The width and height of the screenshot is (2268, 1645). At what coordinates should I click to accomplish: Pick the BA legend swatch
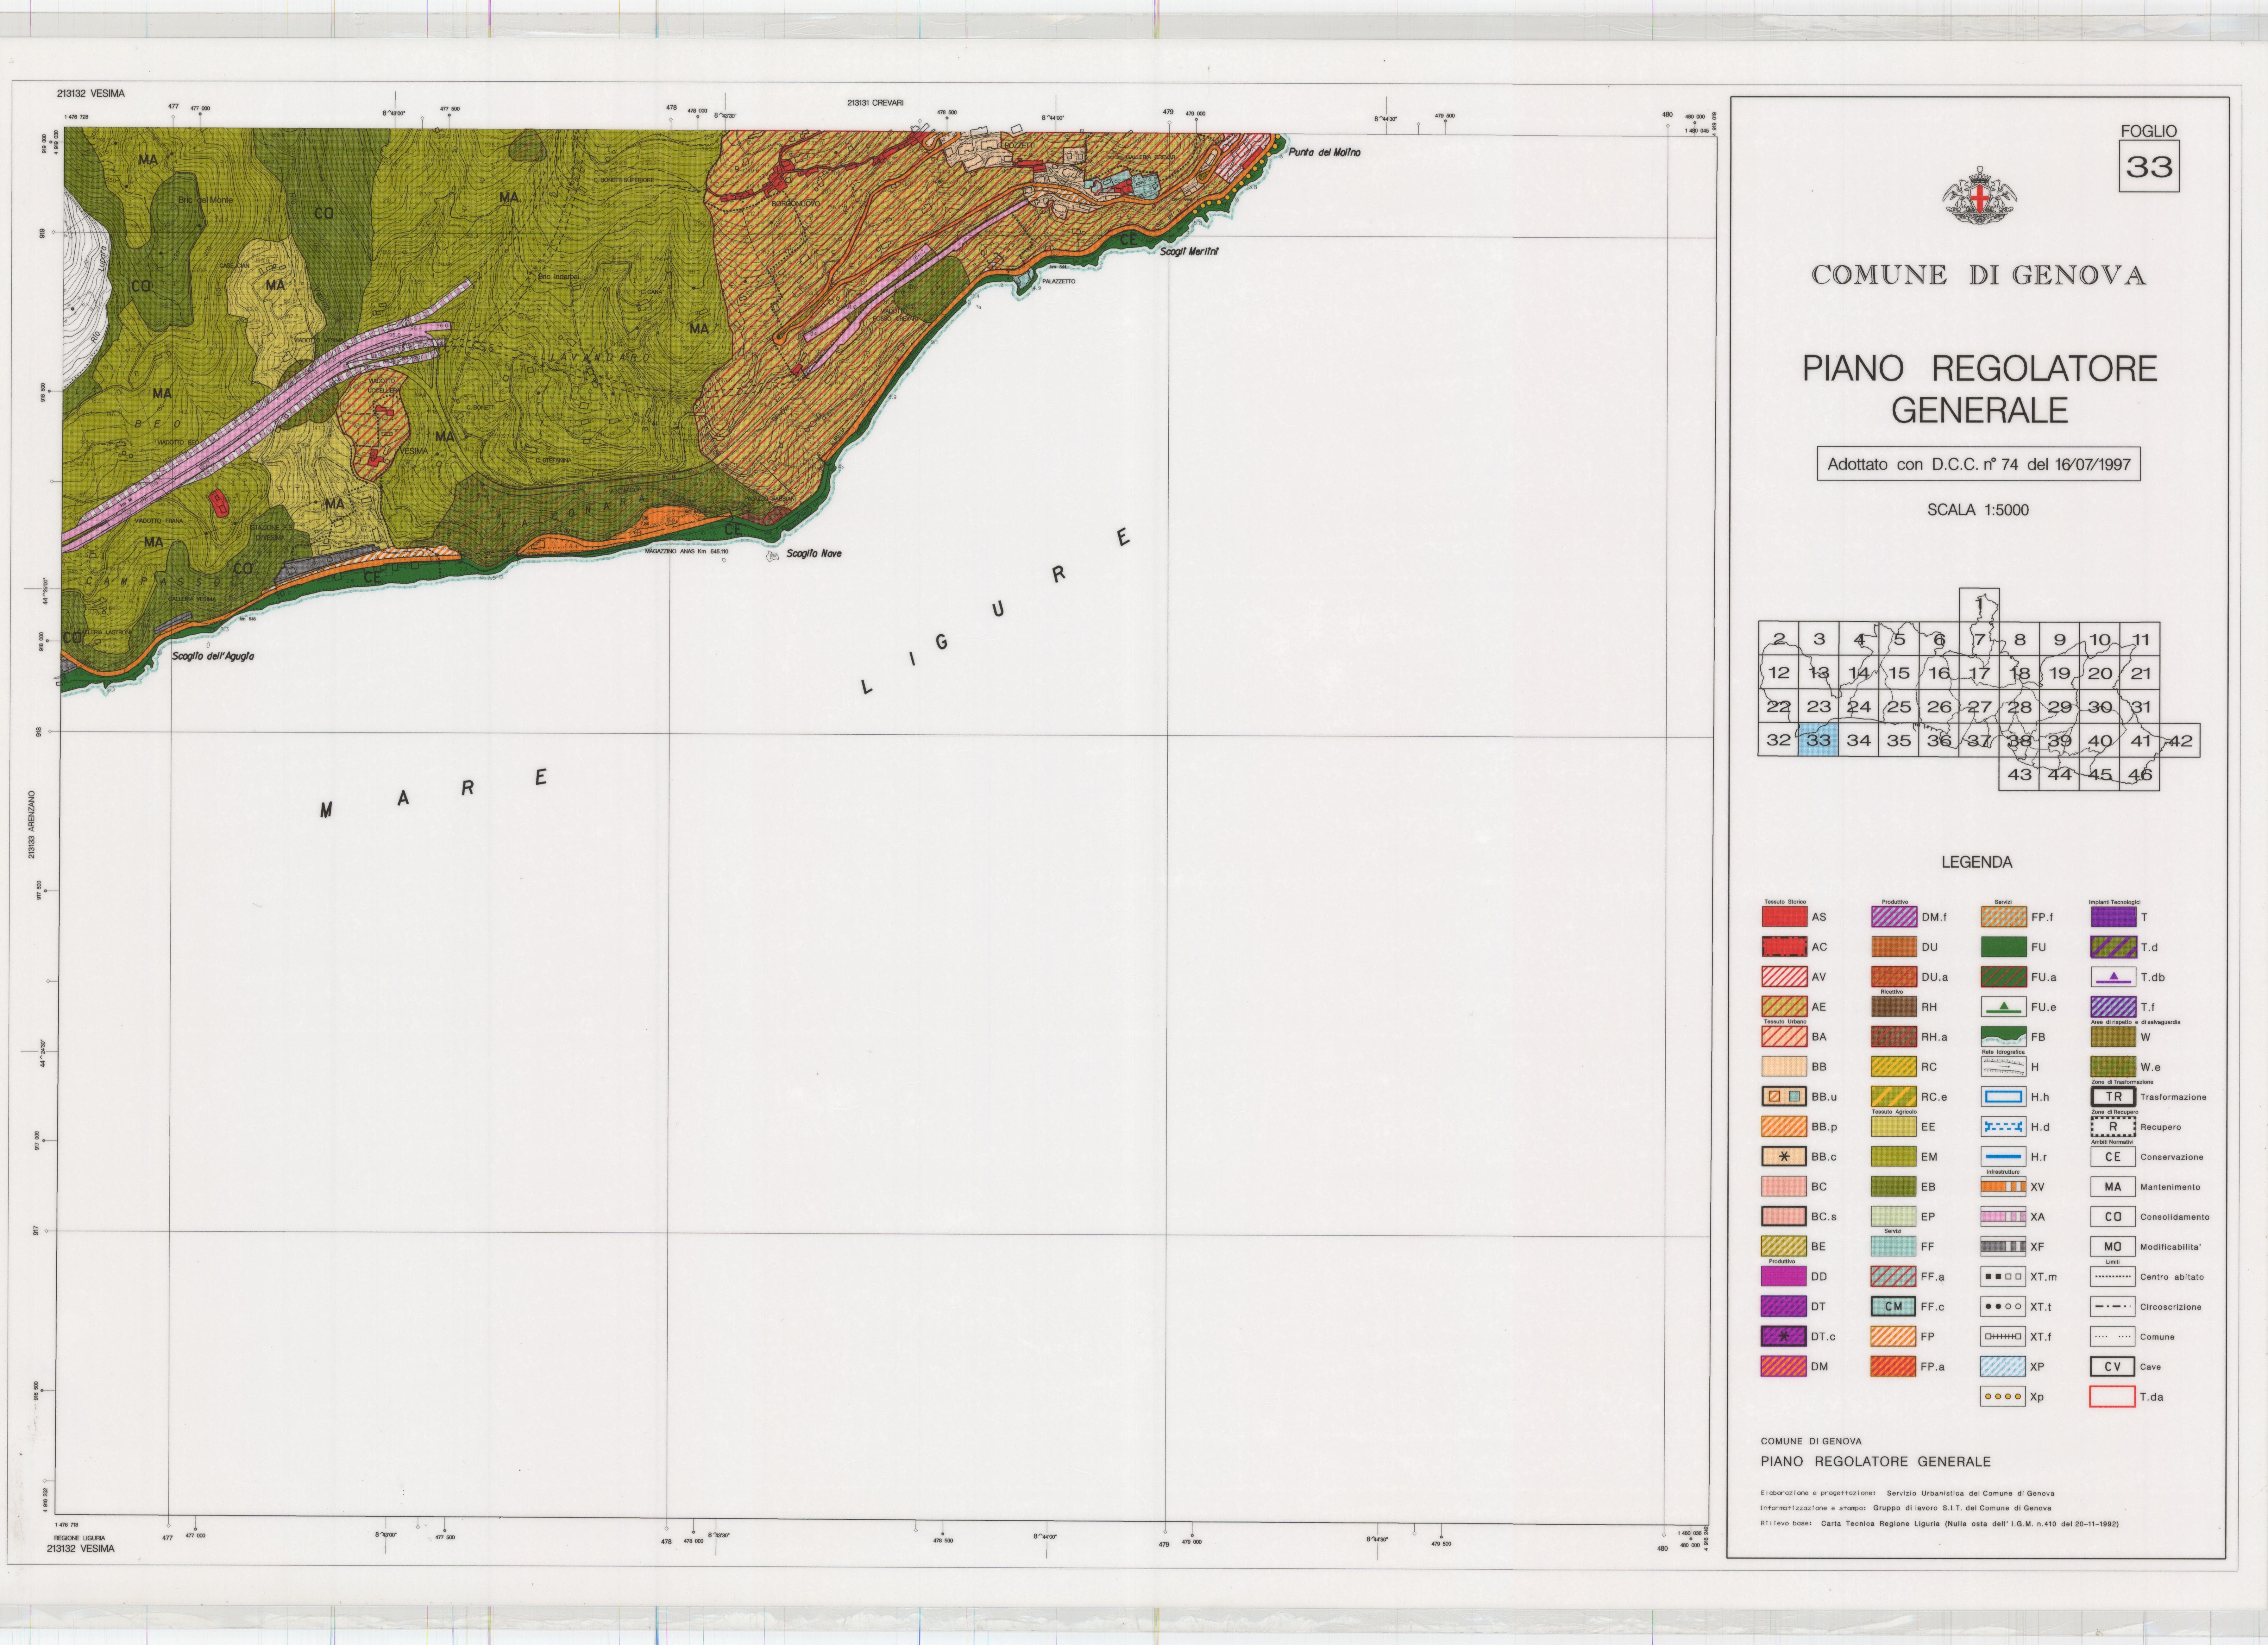(x=1784, y=1037)
